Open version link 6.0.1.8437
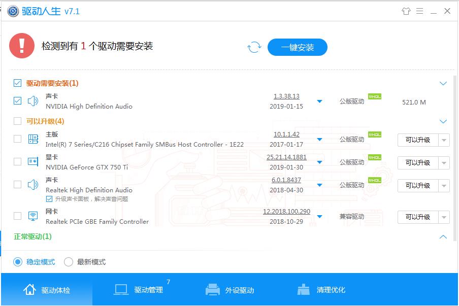The image size is (459, 306). tap(286, 180)
